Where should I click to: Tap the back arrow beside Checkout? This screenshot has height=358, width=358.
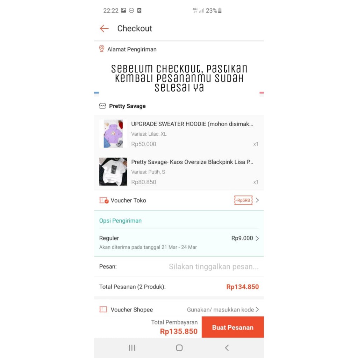[104, 29]
